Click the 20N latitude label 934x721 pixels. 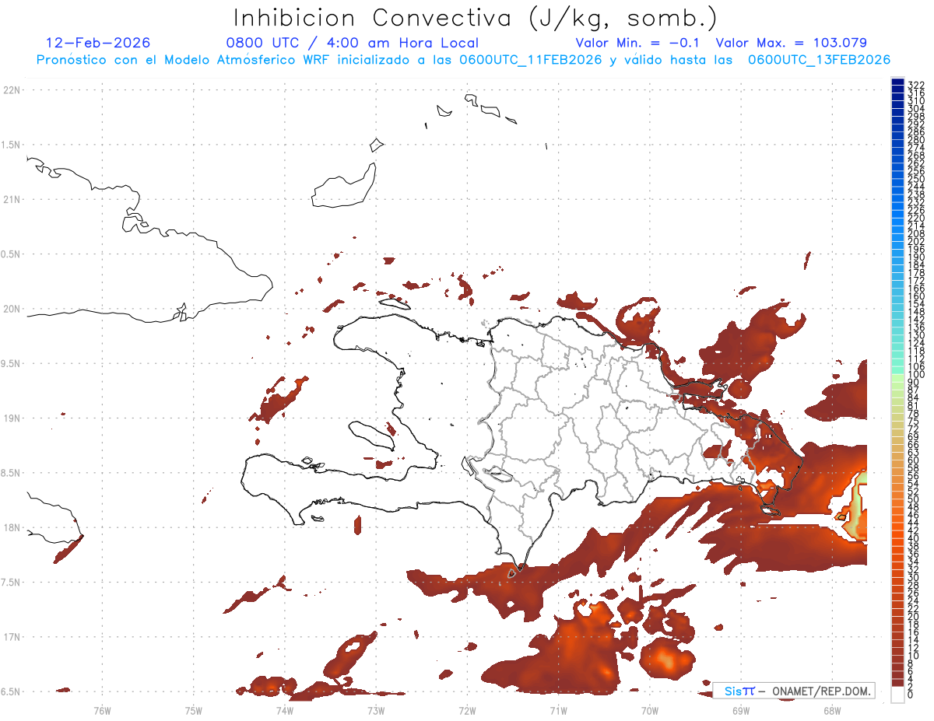pyautogui.click(x=11, y=309)
